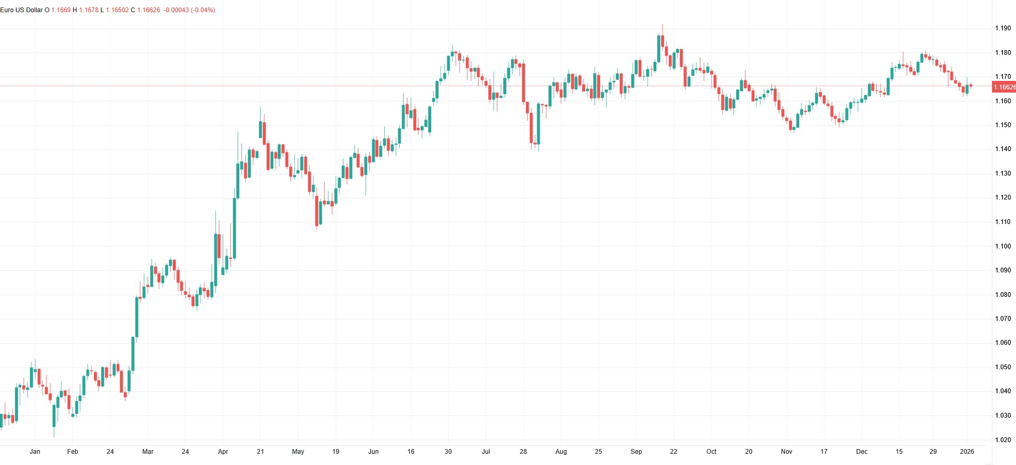1016x465 pixels.
Task: Click the Jun label on time axis
Action: (373, 452)
